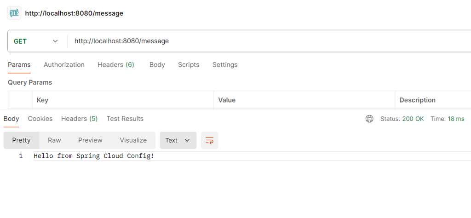Click the HTTP request icon beside the title
The height and width of the screenshot is (218, 471).
pos(14,13)
